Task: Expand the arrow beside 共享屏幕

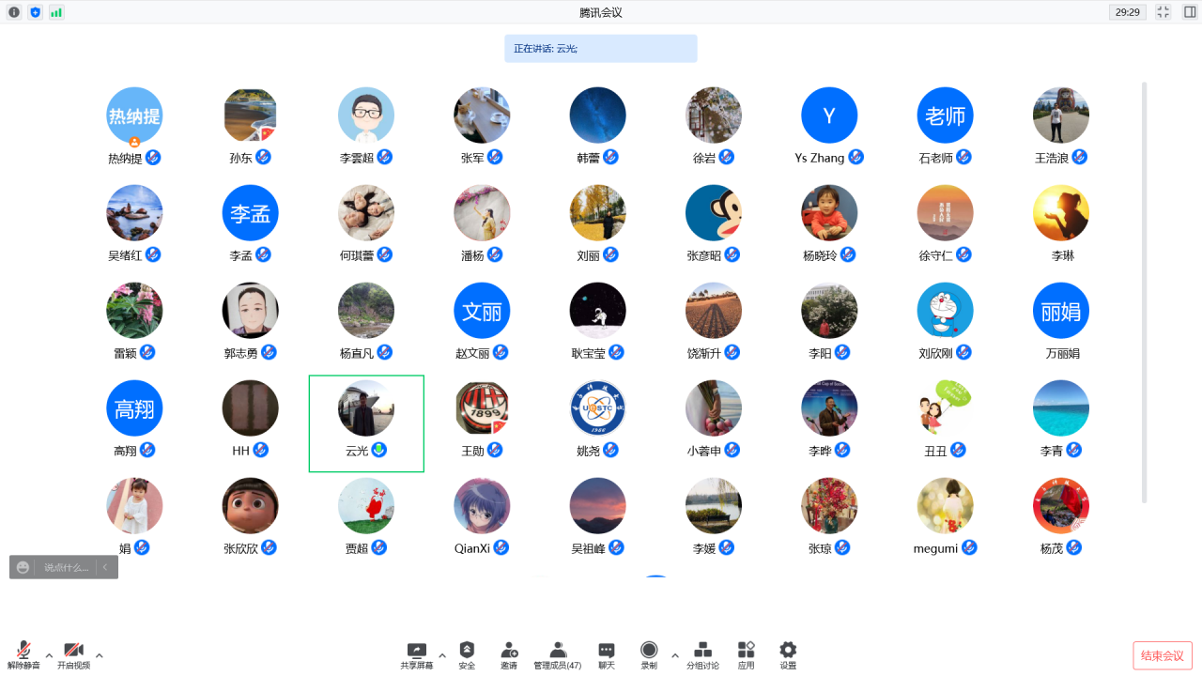Action: (442, 655)
